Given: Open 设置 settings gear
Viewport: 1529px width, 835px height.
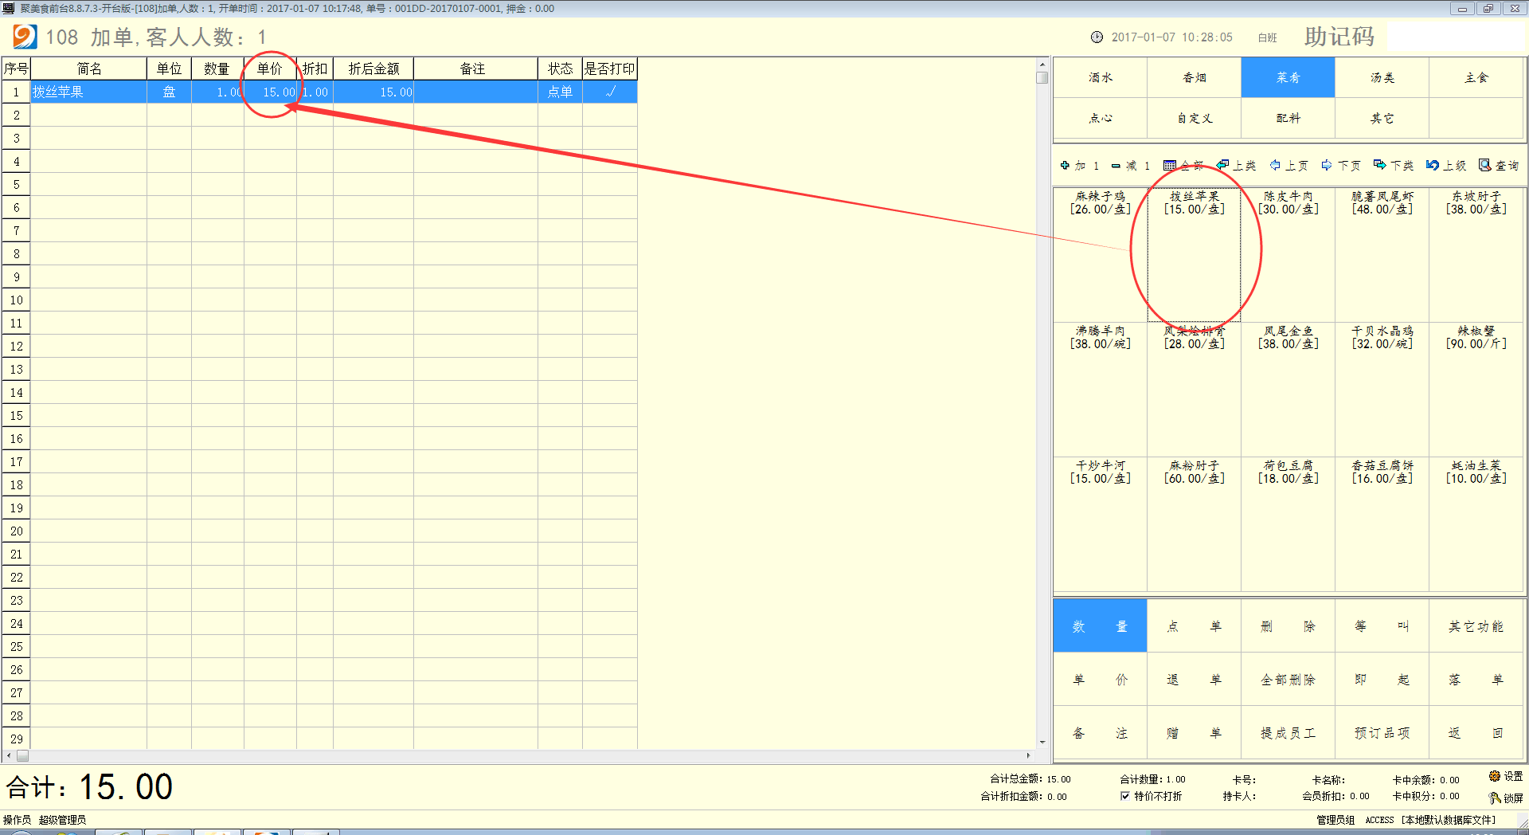Looking at the screenshot, I should coord(1495,776).
